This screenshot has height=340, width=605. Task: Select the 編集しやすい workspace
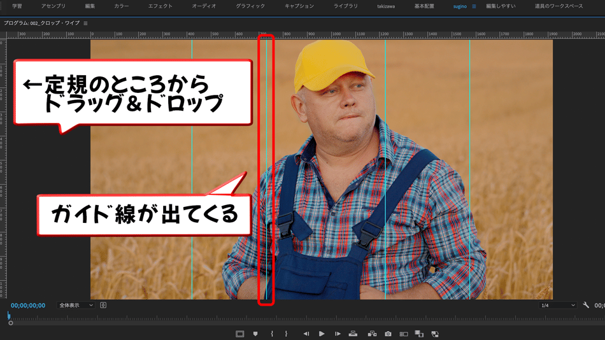pos(501,6)
